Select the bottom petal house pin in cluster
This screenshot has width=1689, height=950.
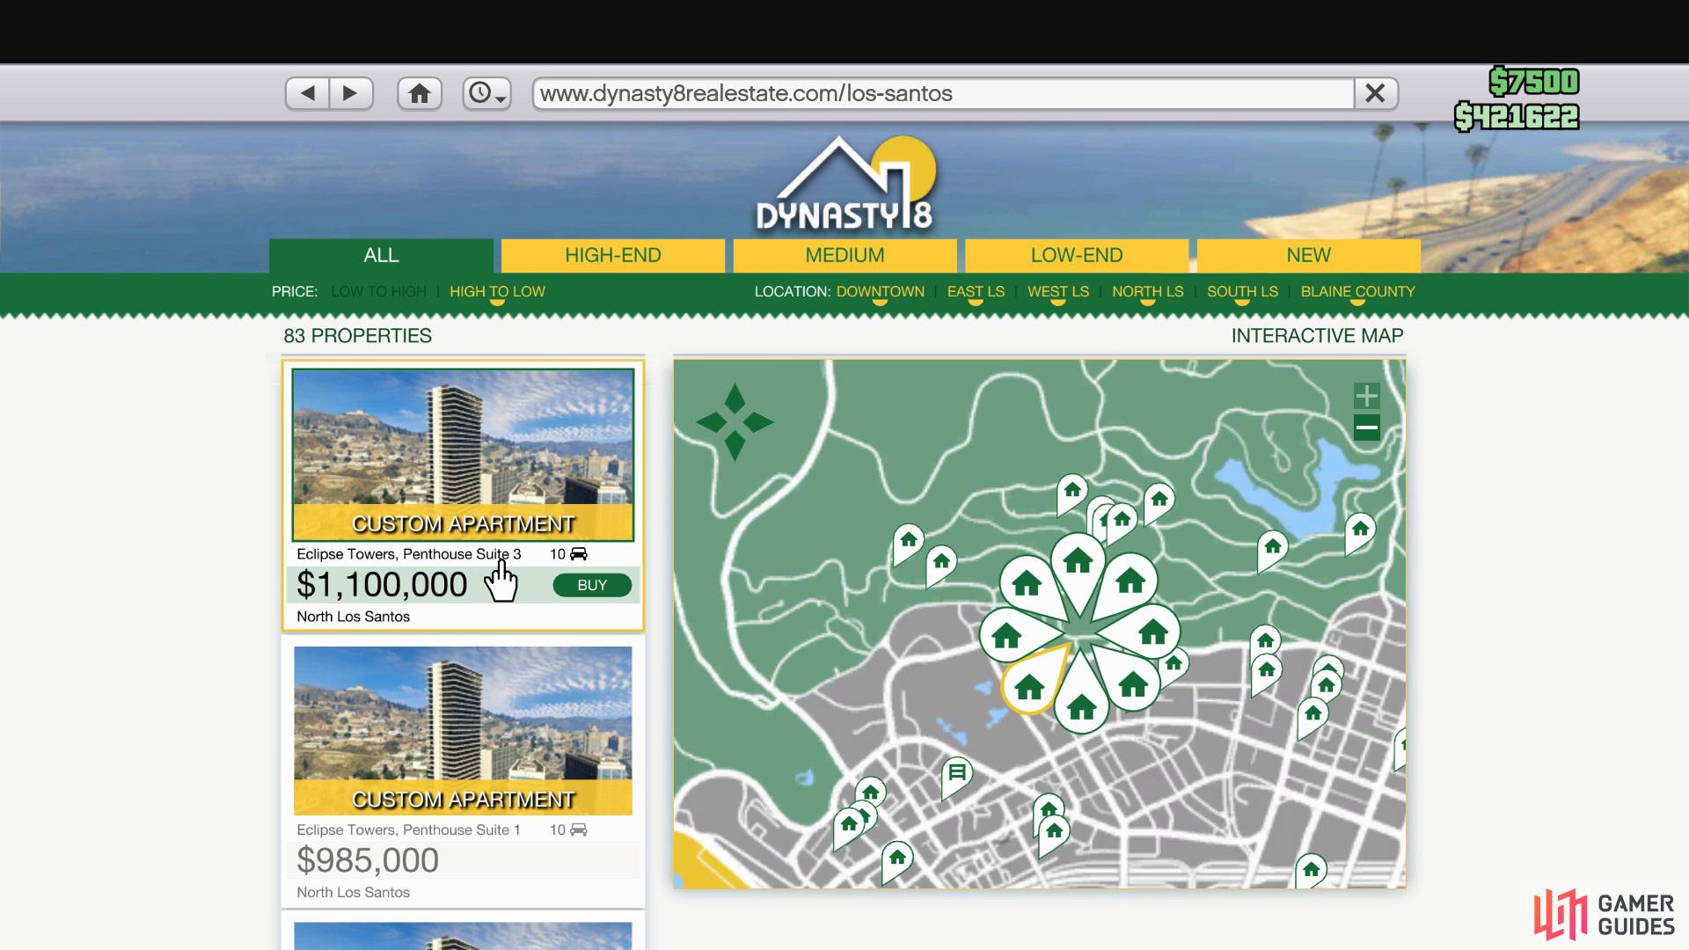pyautogui.click(x=1082, y=704)
